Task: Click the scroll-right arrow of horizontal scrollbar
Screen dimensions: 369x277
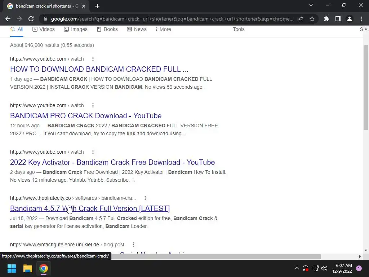Action: 360,256
